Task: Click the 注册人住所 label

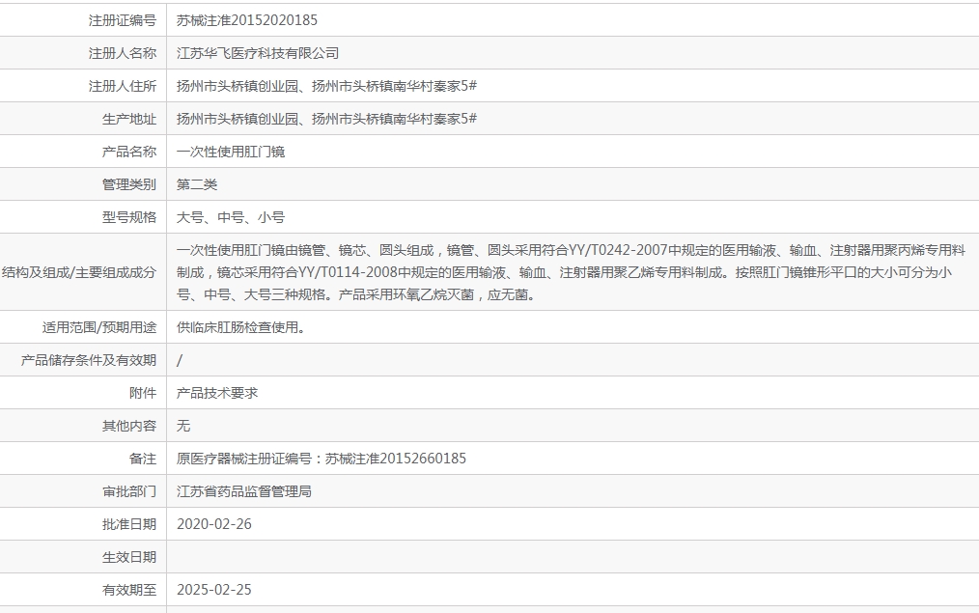Action: (123, 86)
